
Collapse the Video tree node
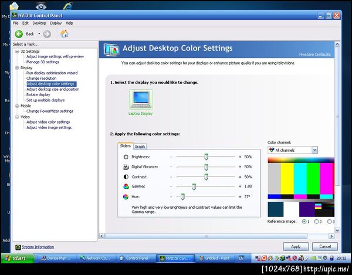coord(17,117)
